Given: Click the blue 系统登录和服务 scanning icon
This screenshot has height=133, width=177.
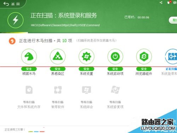Looking at the screenshot, I should 171,56.
